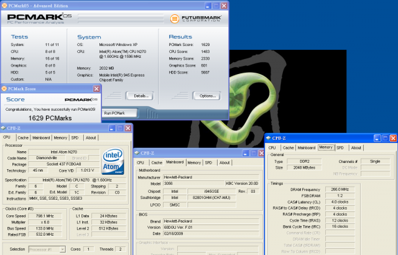The image size is (398, 255).
Task: Minimize the middle CPU-Z window
Action: [245, 153]
